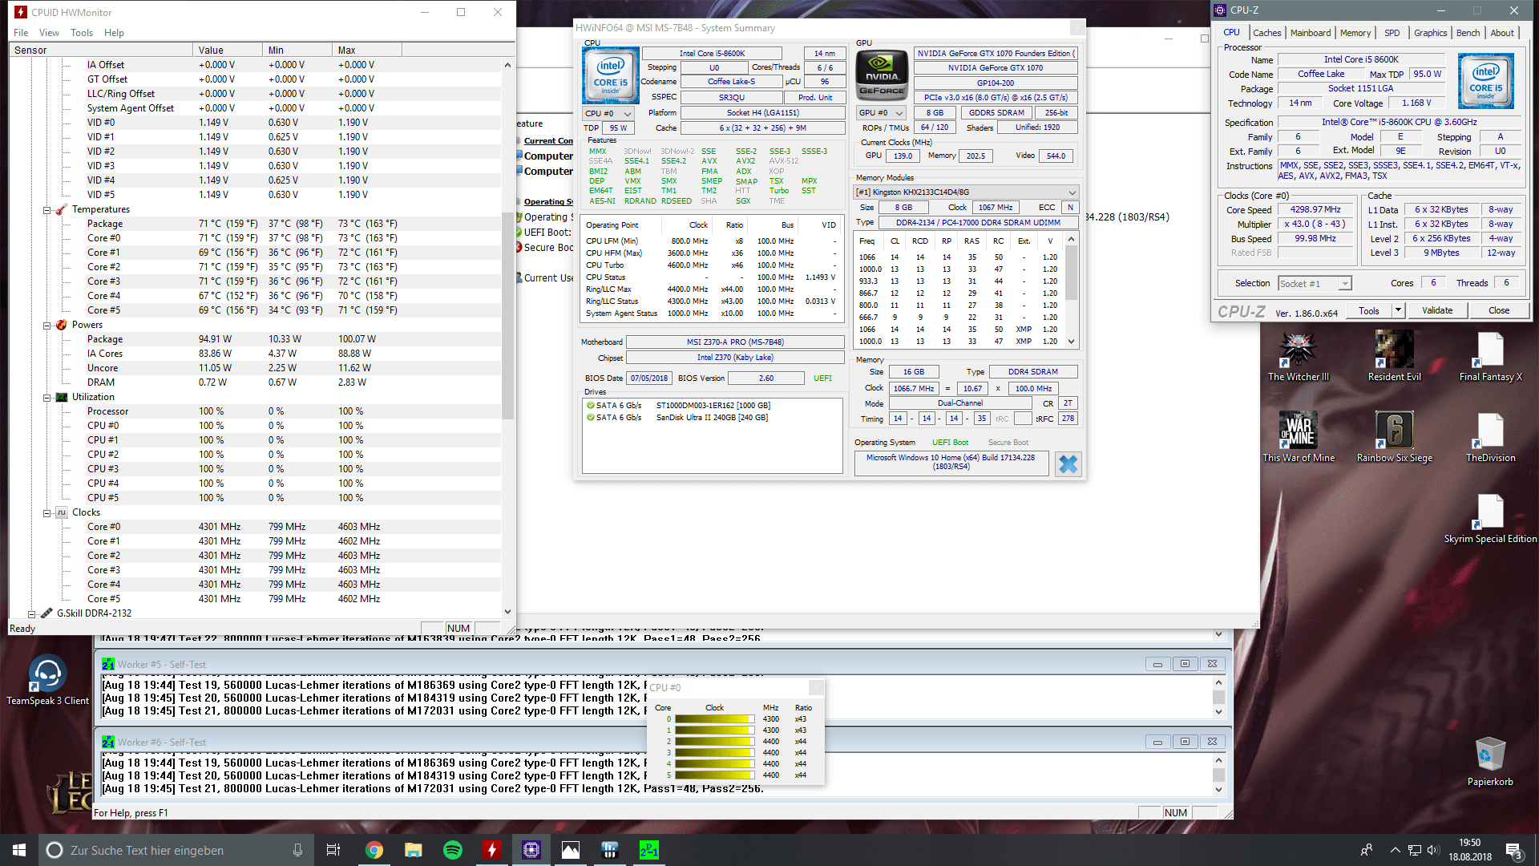The image size is (1539, 866).
Task: Open the Kingston memory module dropdown
Action: point(966,192)
